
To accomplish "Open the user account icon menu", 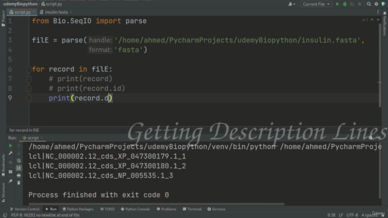I will coord(292,4).
